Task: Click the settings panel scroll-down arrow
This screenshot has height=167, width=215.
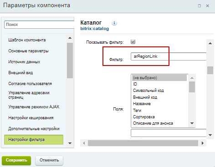Action: click(210, 135)
